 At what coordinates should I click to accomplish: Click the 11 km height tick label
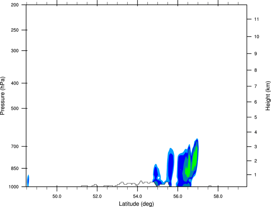click(256, 19)
